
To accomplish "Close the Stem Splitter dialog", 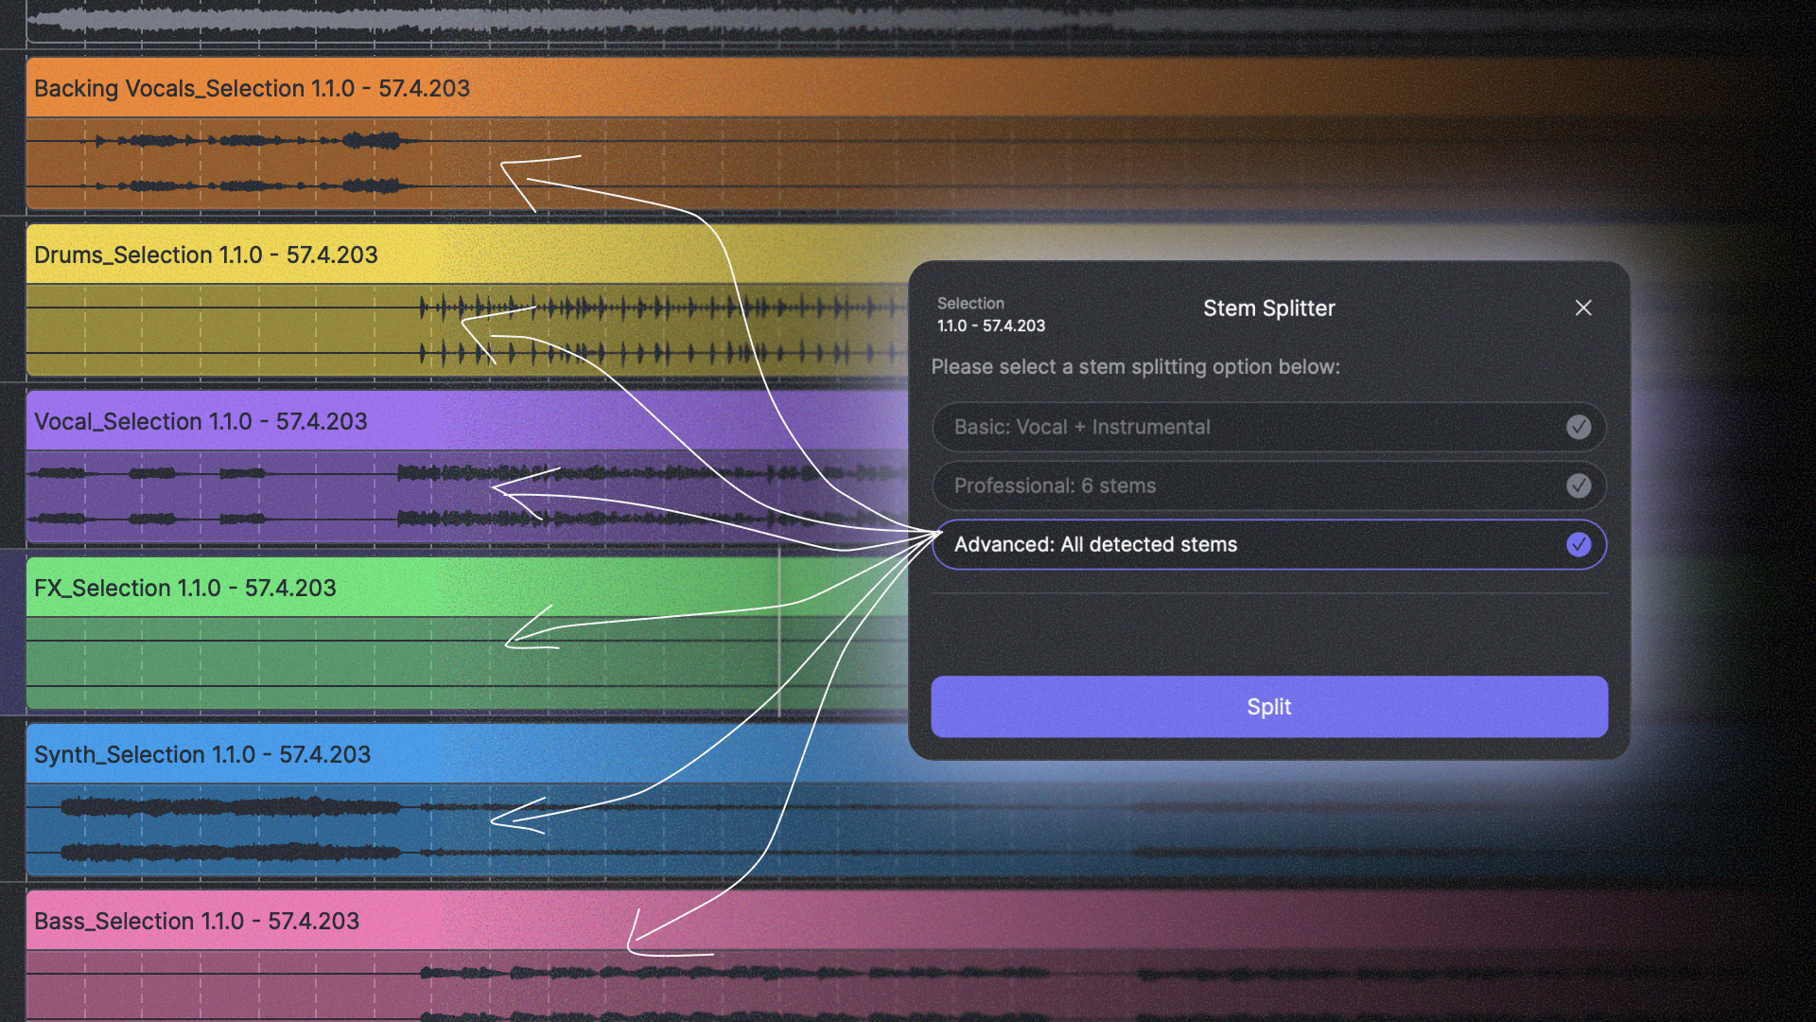I will [x=1583, y=308].
